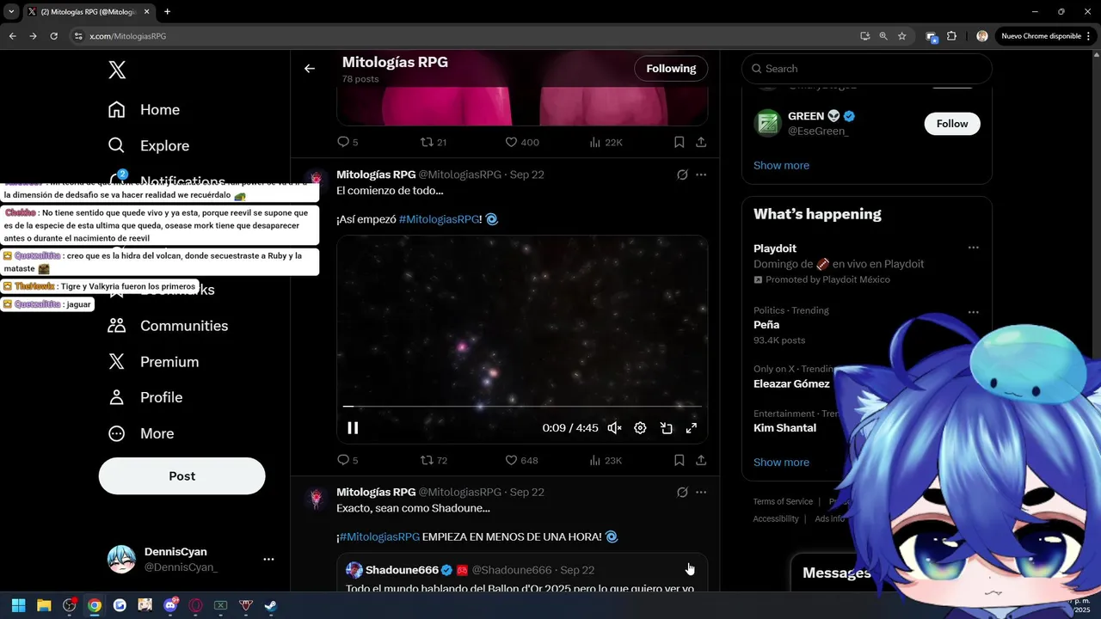Bookmark this page with the star icon
The height and width of the screenshot is (619, 1101).
point(901,36)
